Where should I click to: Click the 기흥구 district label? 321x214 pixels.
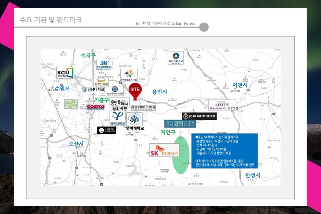102,100
